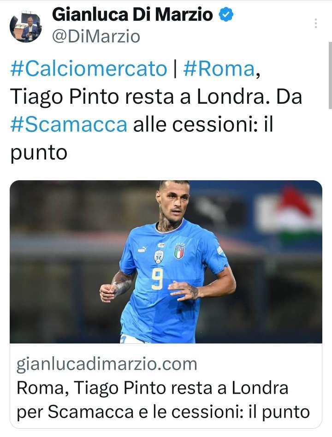Click 'alle cessioni: il' tweet text
The height and width of the screenshot is (437, 332).
pos(202,124)
